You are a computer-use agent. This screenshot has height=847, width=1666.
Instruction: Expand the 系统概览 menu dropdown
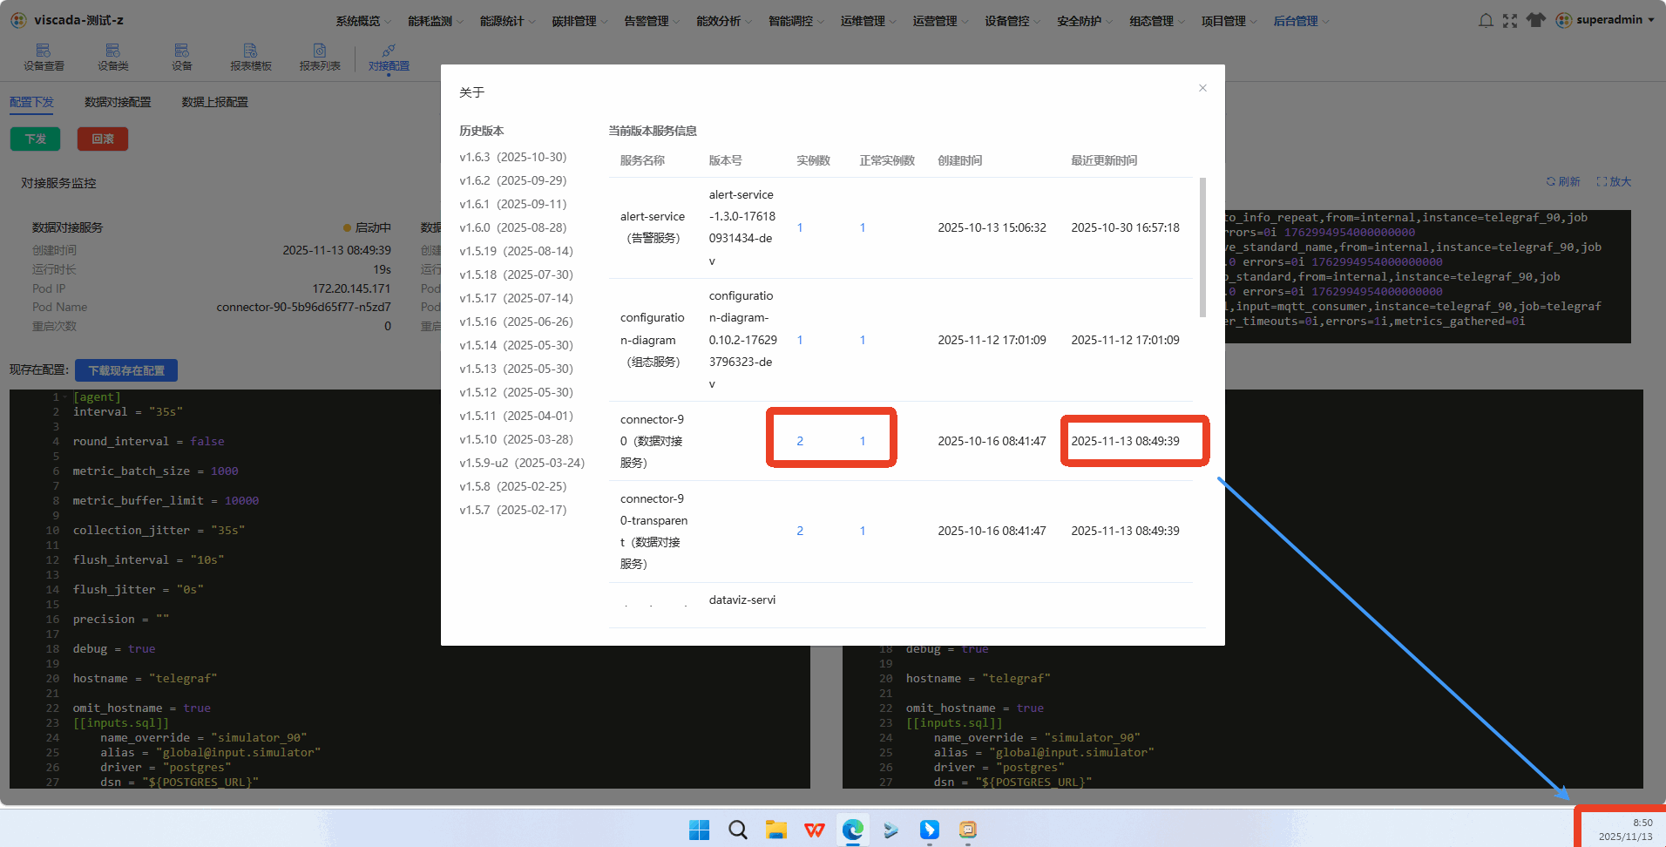(363, 21)
